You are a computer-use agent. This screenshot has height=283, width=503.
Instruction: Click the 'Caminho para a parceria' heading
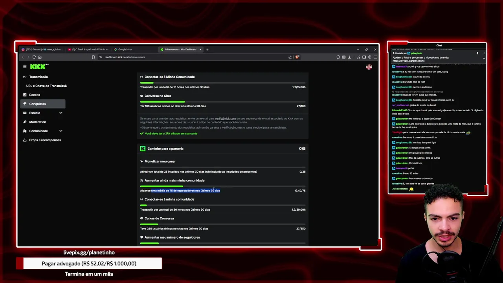click(x=165, y=149)
